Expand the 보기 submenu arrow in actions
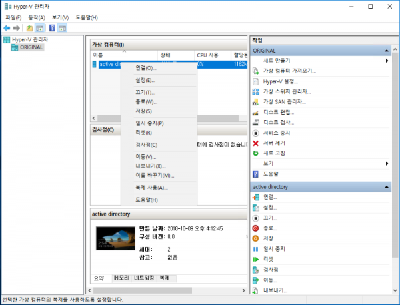400x305 pixels. [x=387, y=164]
